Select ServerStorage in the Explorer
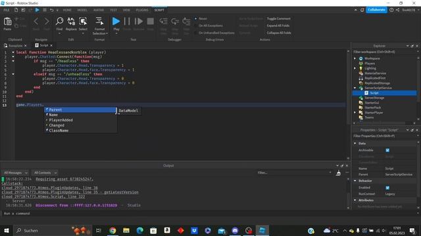 pos(374,98)
